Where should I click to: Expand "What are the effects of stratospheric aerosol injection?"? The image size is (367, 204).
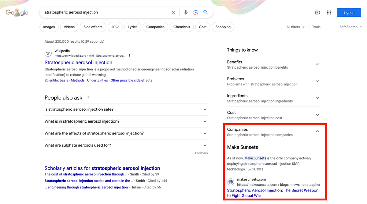pyautogui.click(x=126, y=133)
